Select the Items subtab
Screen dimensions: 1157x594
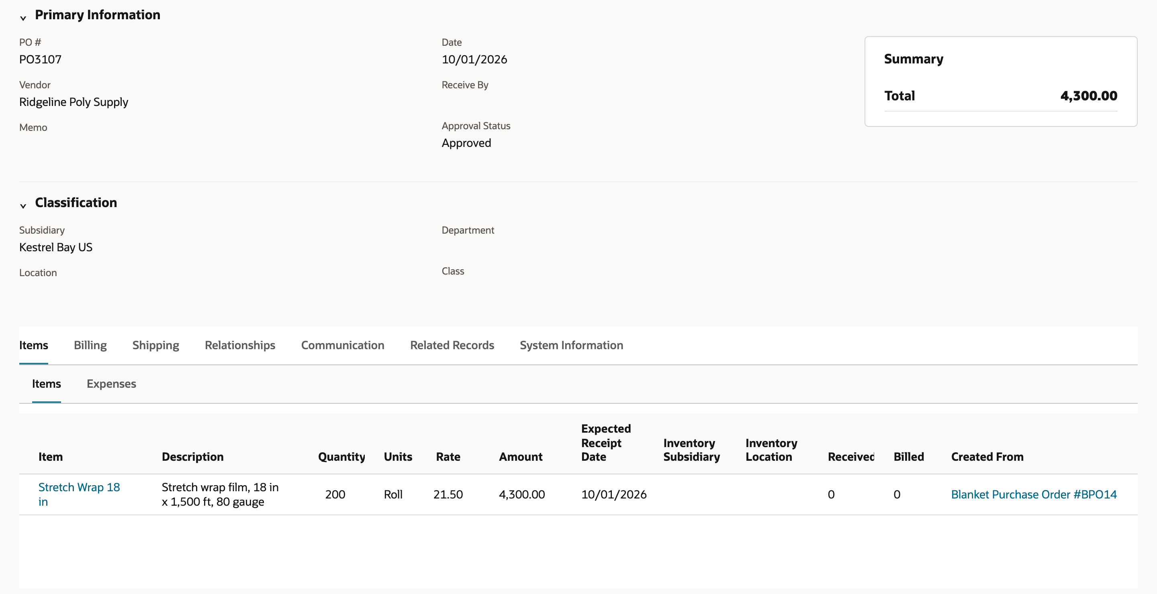46,384
